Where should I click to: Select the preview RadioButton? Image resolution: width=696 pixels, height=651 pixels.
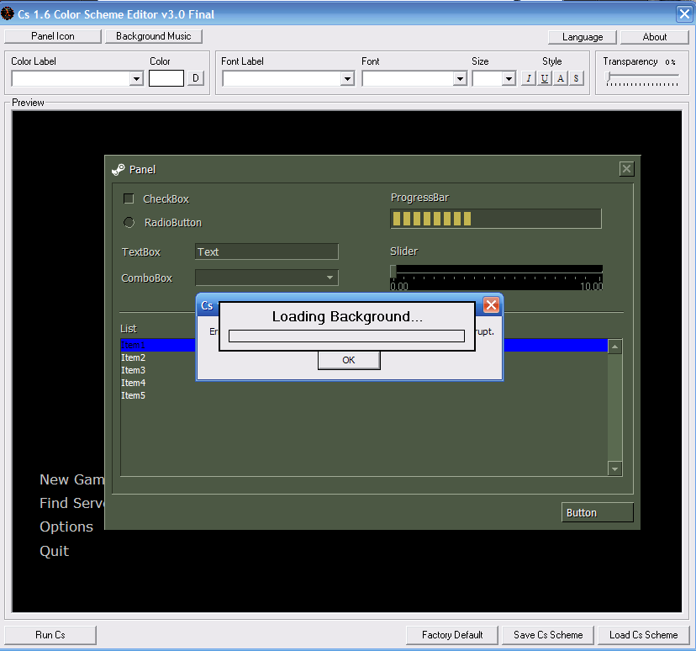(129, 223)
